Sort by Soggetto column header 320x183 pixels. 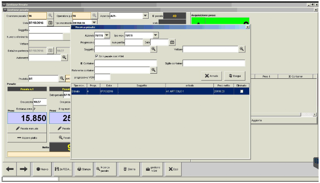tap(142, 85)
